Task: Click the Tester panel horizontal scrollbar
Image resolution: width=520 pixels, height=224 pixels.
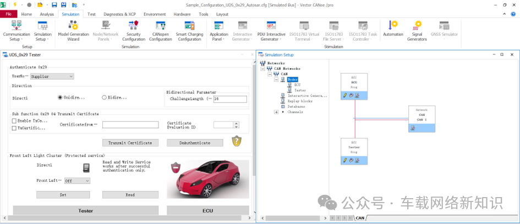Action: [126, 218]
